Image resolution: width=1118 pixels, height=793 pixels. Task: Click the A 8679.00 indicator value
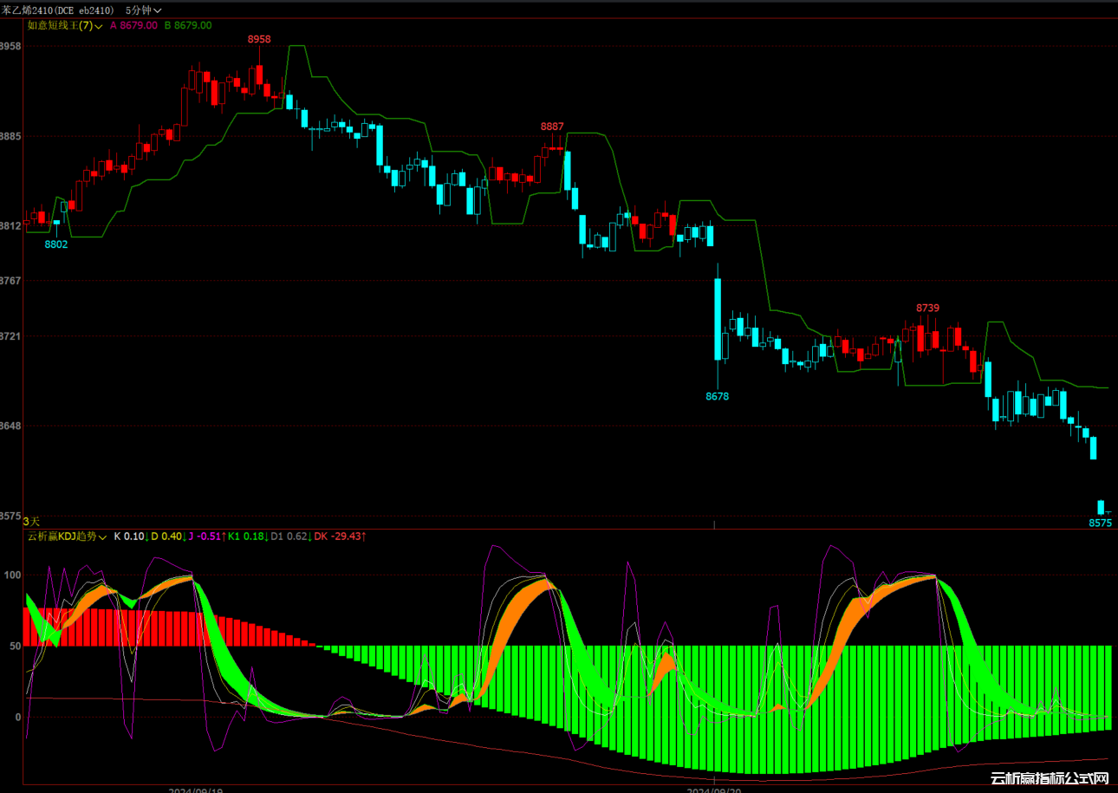tap(133, 26)
